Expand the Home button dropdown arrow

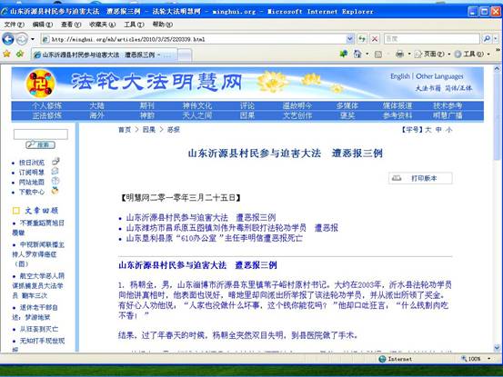pyautogui.click(x=367, y=55)
